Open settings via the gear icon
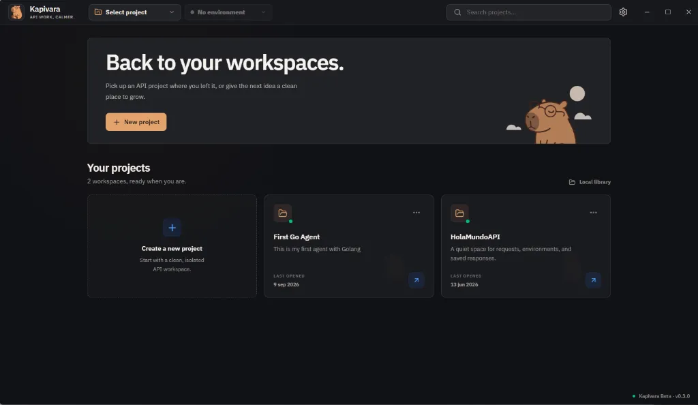The height and width of the screenshot is (405, 698). (x=623, y=12)
